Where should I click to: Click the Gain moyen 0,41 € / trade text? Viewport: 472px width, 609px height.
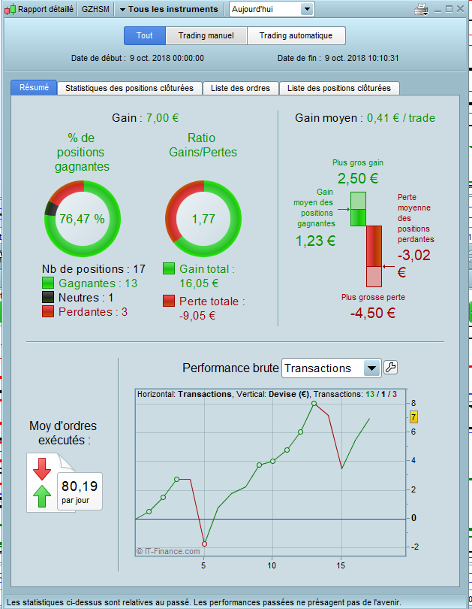click(x=365, y=118)
